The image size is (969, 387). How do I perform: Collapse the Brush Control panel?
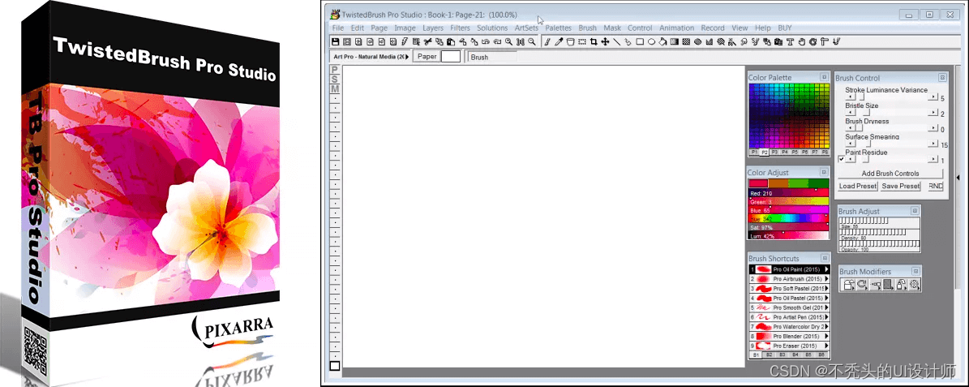click(x=942, y=77)
